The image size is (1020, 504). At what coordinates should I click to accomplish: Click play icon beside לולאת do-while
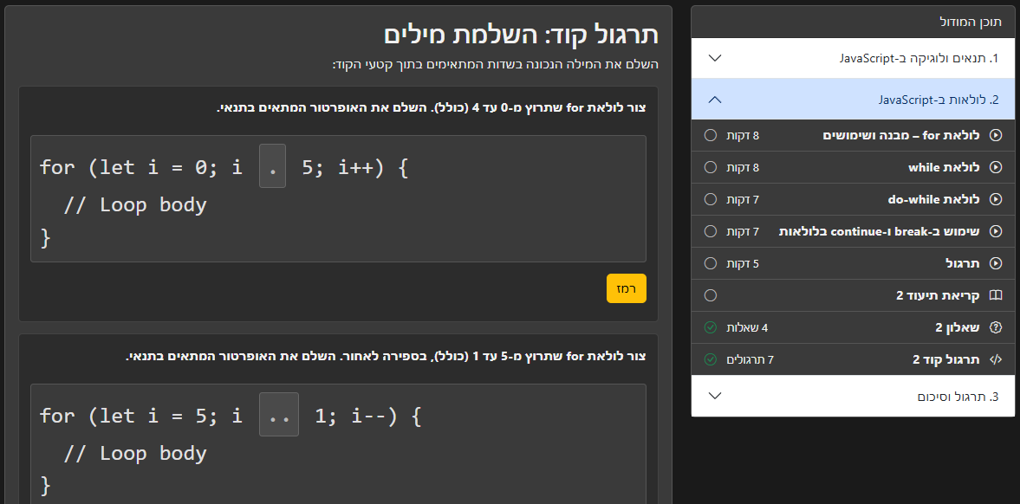pos(995,199)
